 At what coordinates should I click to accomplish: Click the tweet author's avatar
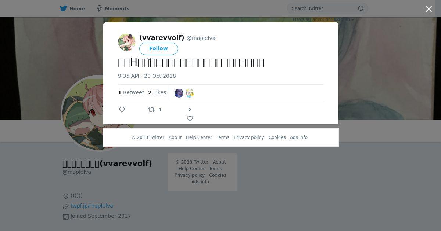pyautogui.click(x=127, y=42)
